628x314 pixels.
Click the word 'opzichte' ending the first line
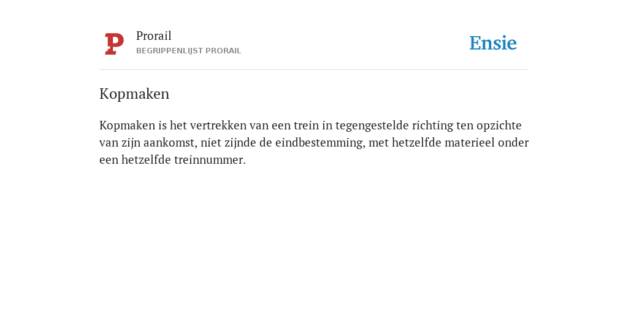pos(499,126)
